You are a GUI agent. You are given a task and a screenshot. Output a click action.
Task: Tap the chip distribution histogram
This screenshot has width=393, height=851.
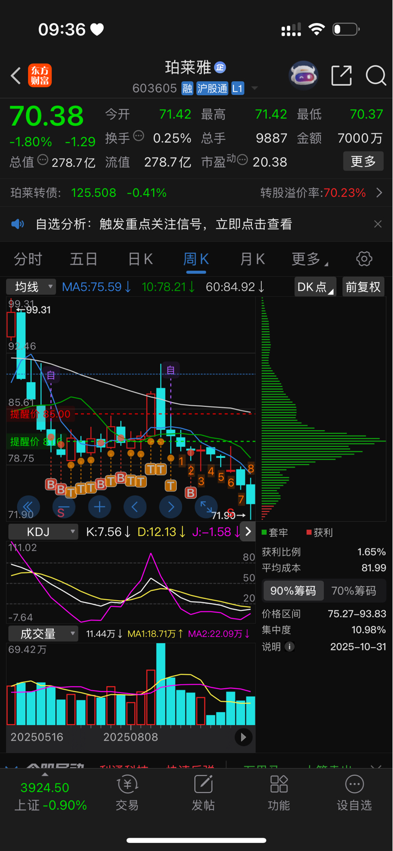pyautogui.click(x=323, y=409)
